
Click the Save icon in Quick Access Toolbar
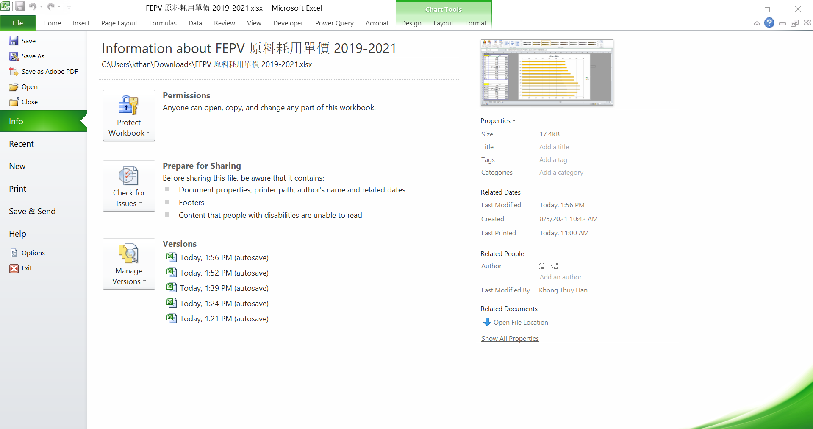coord(20,6)
